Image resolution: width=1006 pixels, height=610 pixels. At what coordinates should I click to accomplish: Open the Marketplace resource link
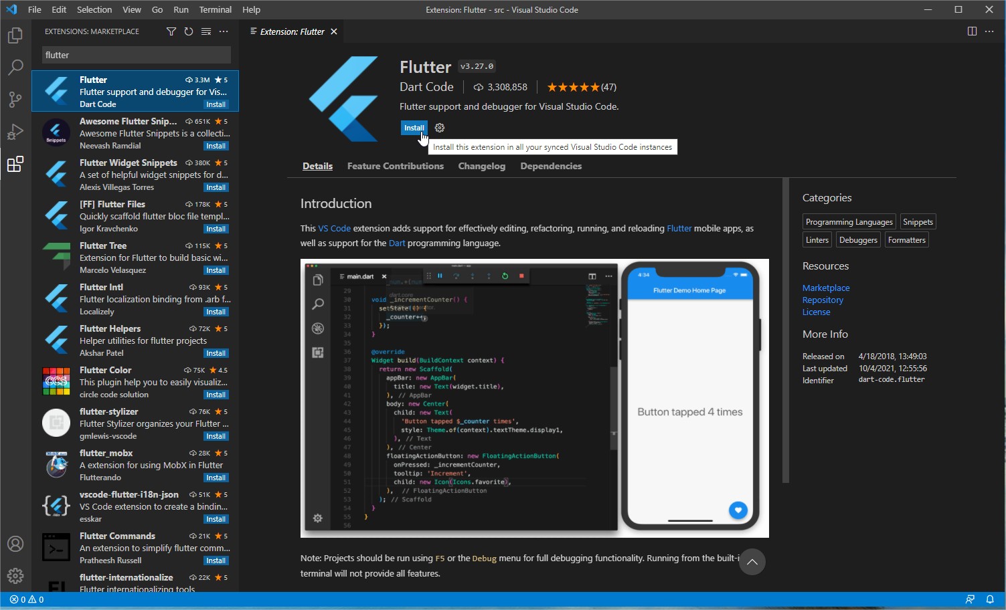pyautogui.click(x=826, y=288)
